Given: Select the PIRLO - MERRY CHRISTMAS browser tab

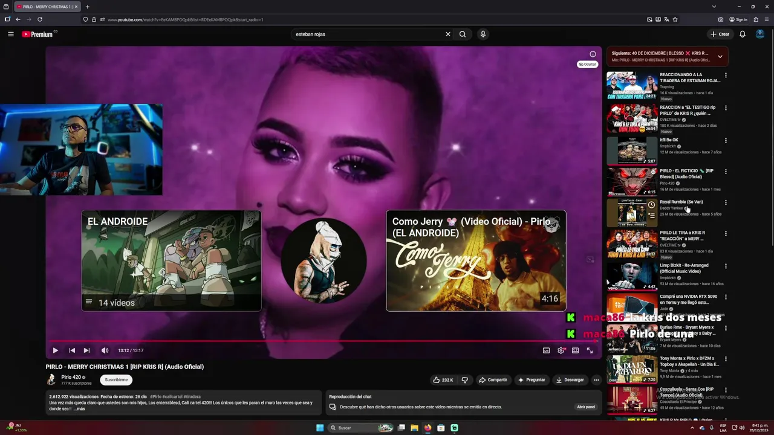Looking at the screenshot, I should [x=47, y=7].
